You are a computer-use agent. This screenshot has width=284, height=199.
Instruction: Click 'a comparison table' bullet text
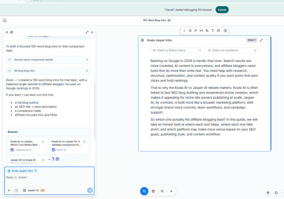point(28,111)
